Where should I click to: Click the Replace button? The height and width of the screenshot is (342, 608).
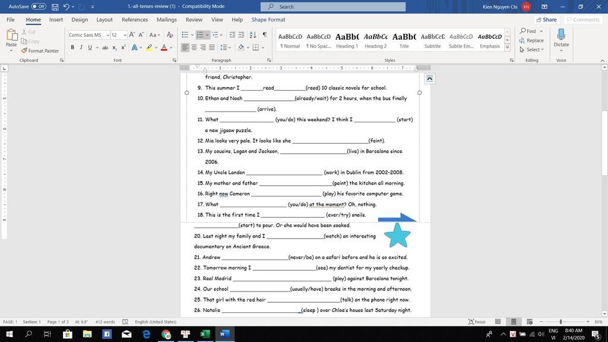[x=531, y=40]
